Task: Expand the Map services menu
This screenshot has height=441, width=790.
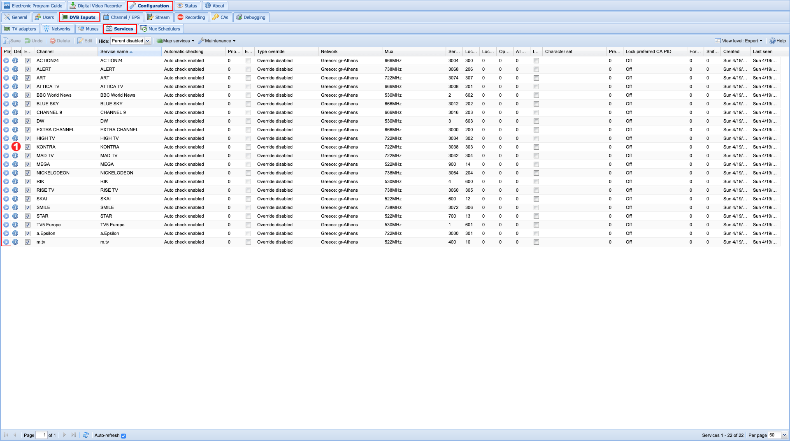Action: pos(176,41)
